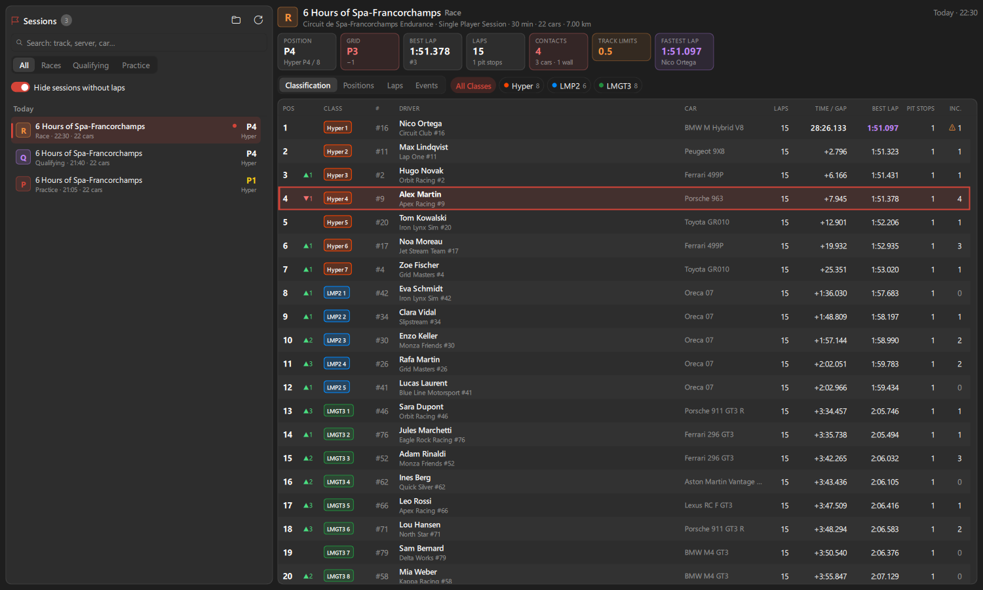Filter sessions by Practice
This screenshot has height=590, width=983.
pyautogui.click(x=136, y=65)
